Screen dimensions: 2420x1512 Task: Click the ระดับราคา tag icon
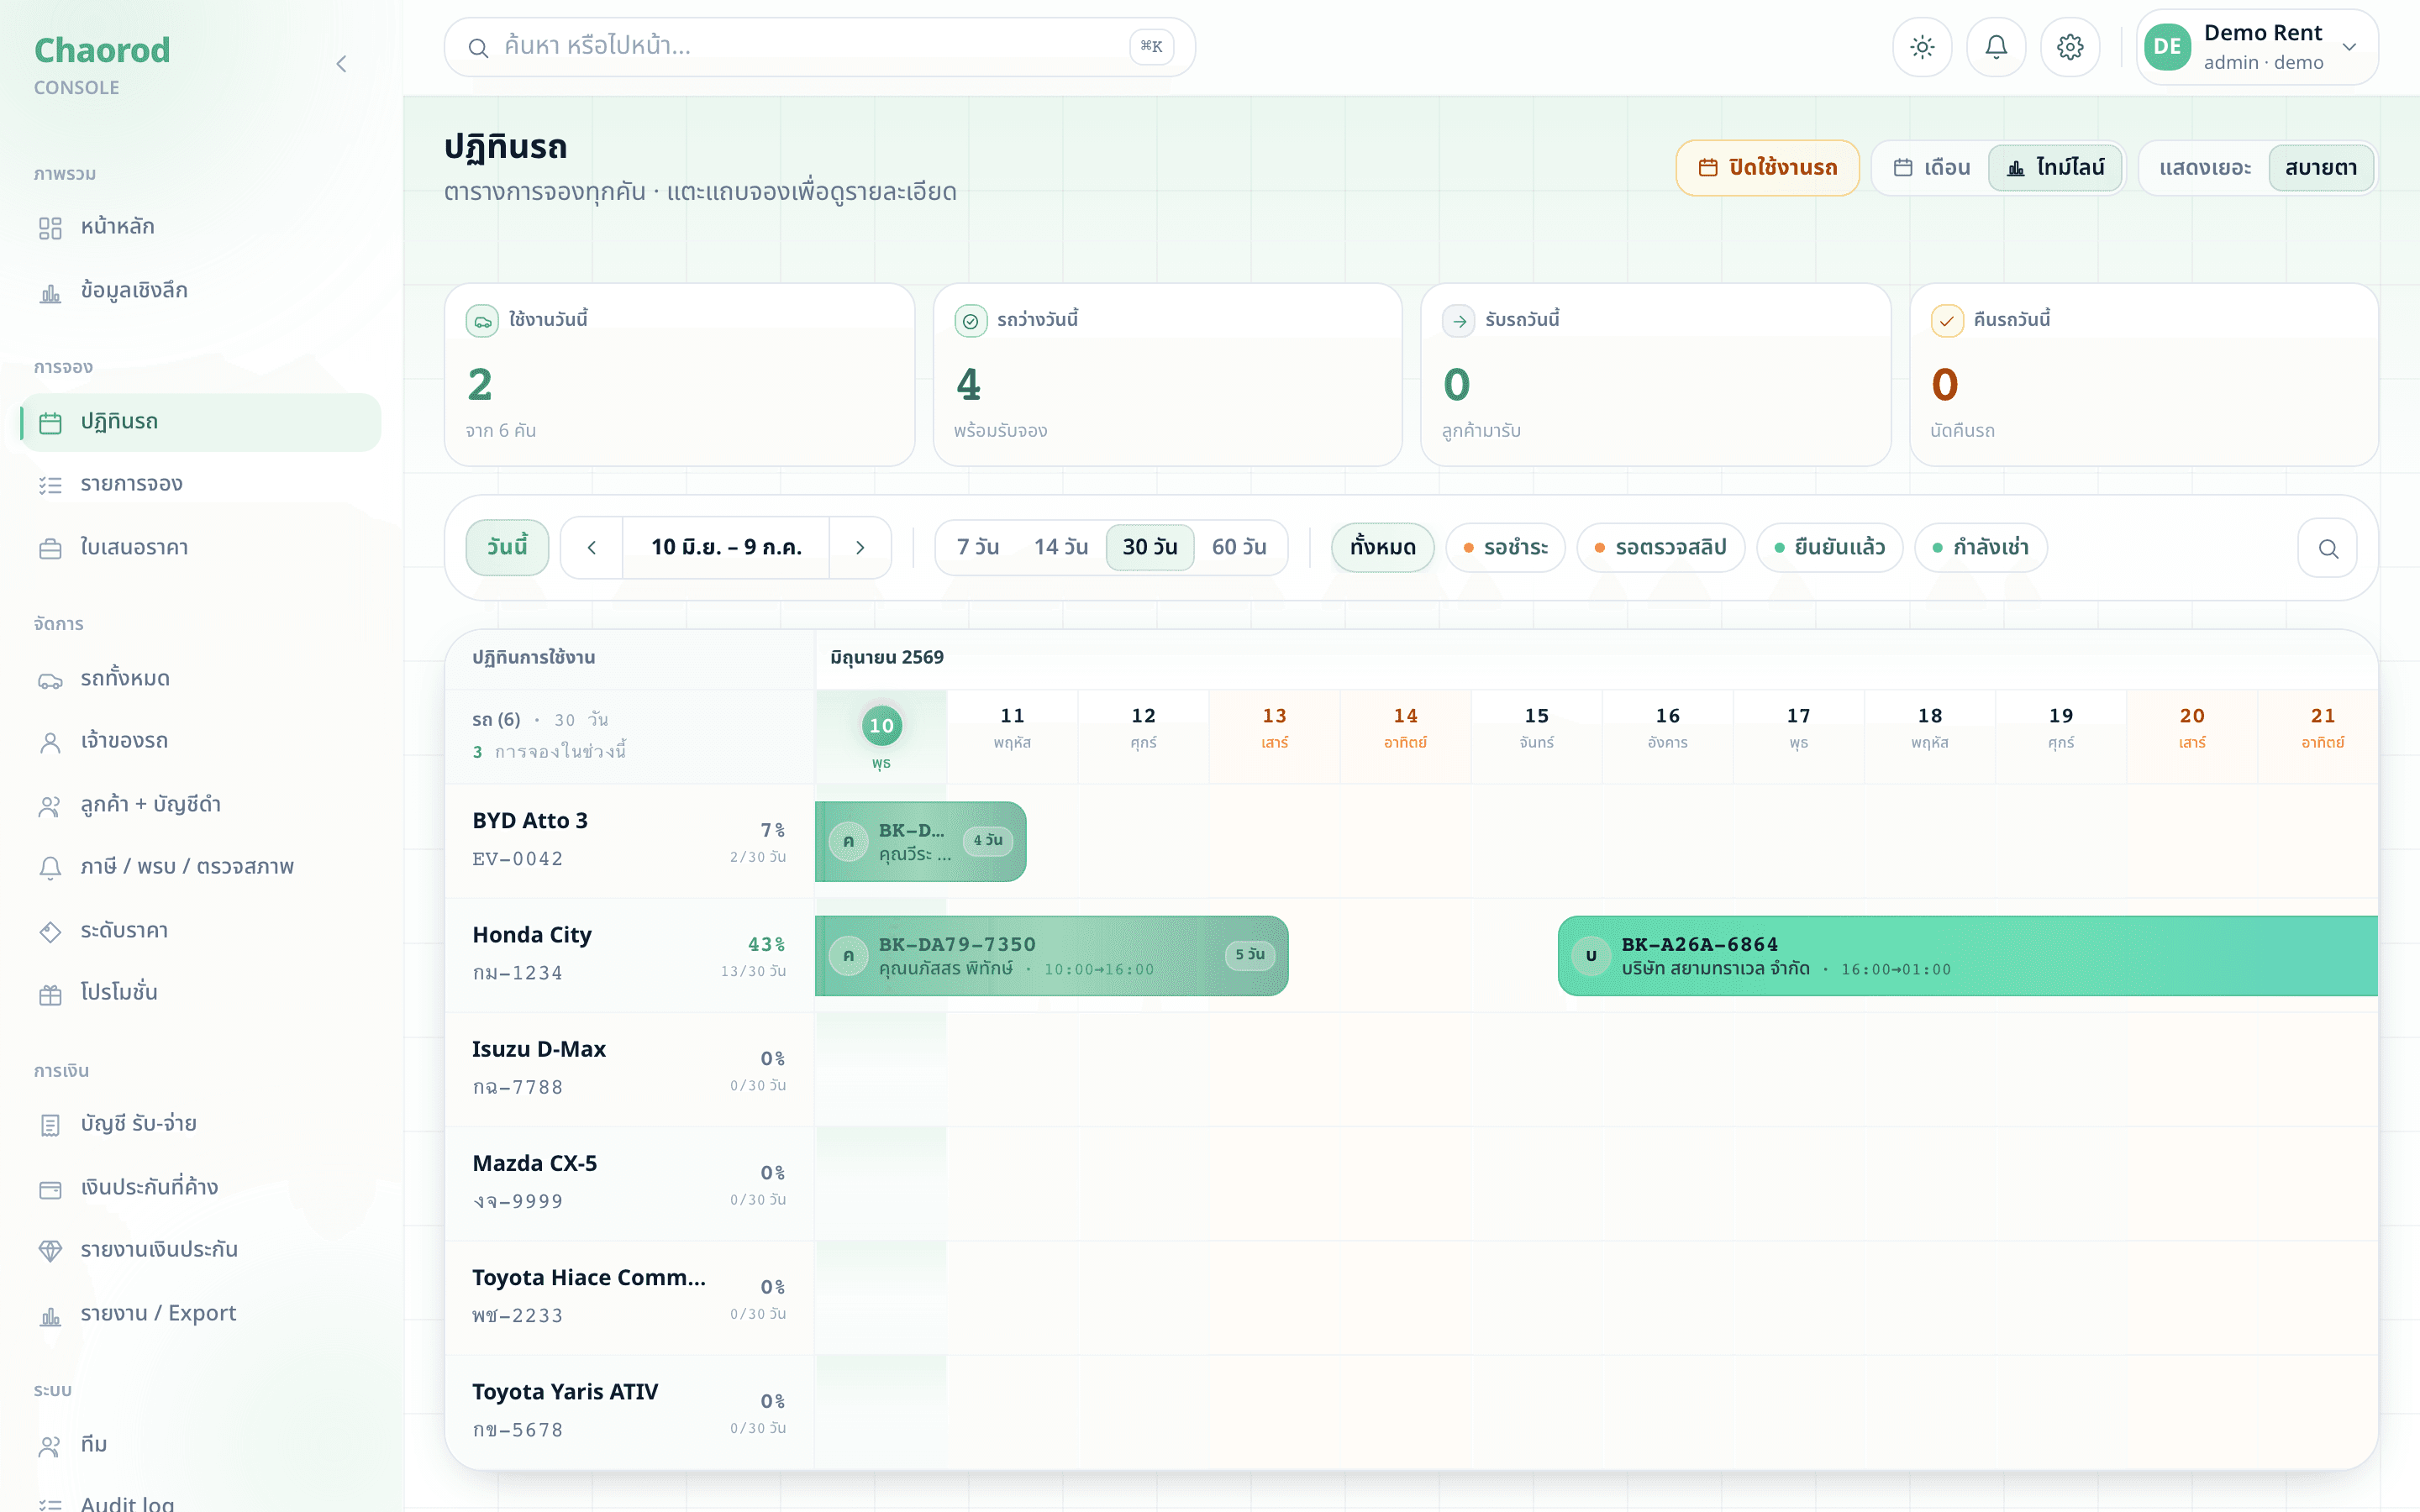[50, 931]
